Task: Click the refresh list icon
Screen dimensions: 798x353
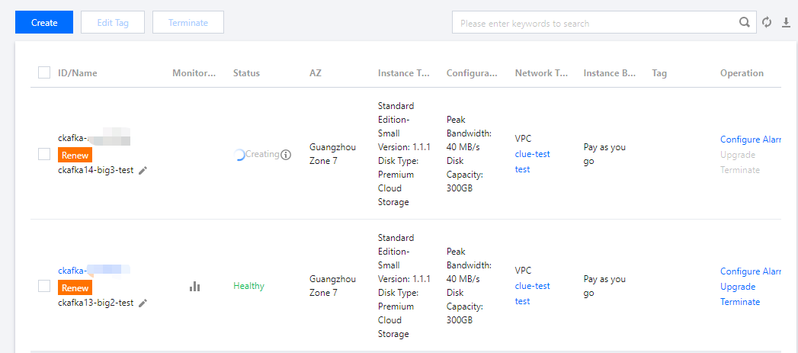Action: (x=767, y=23)
